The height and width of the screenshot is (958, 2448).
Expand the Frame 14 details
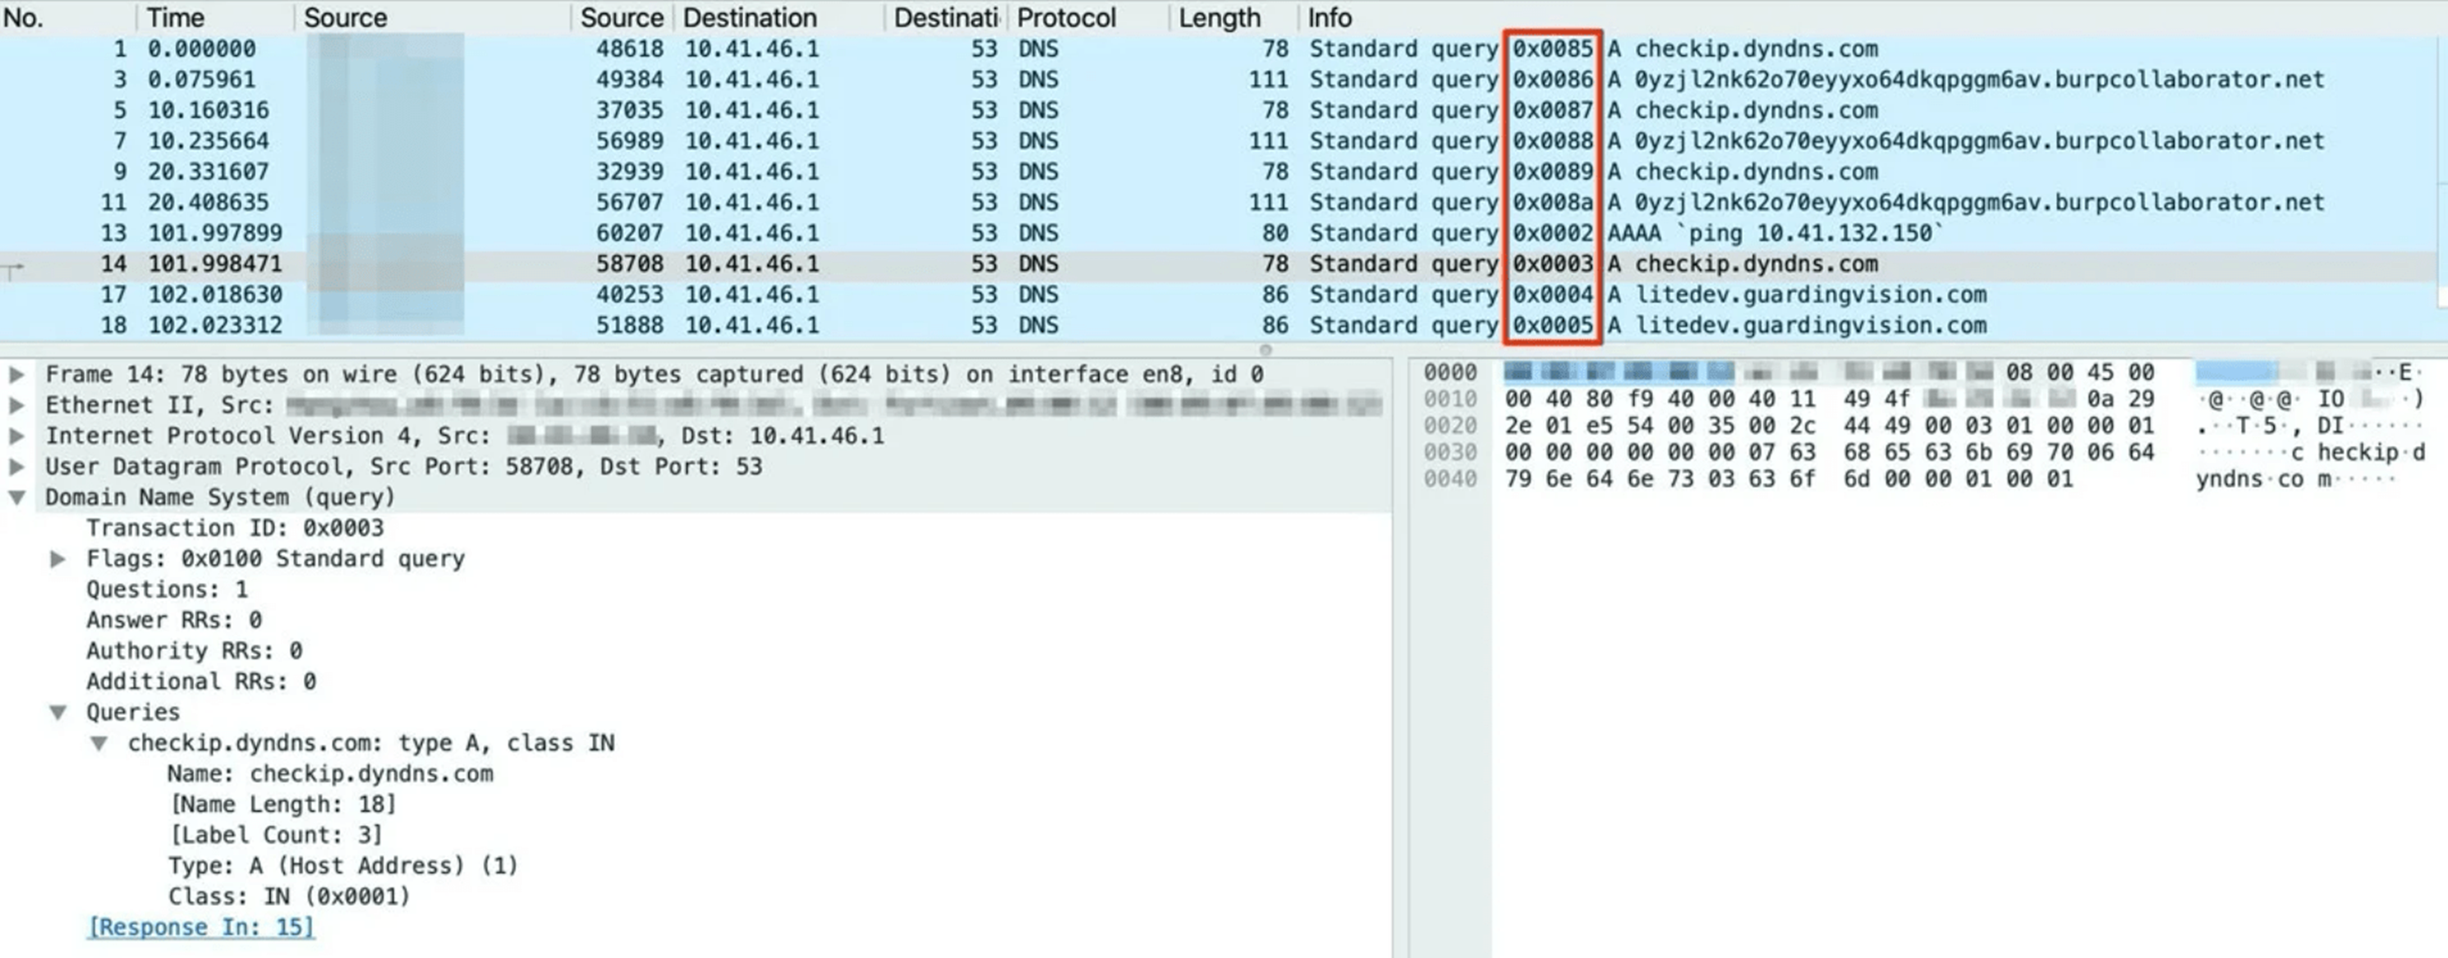[16, 374]
